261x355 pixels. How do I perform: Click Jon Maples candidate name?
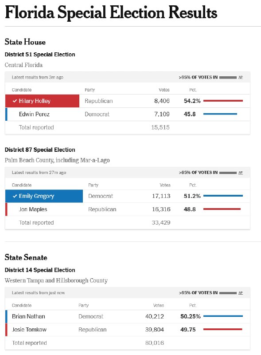[33, 209]
